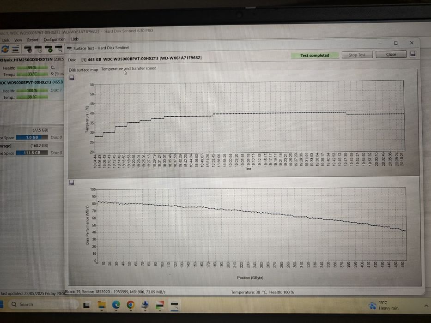Click the disk name WDC WD5000BPVT field

[x=141, y=59]
